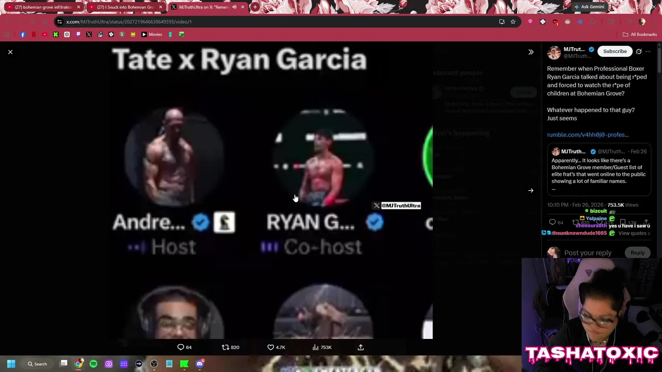Click the sidebar reply icon showing 64
Viewport: 662px width, 372px height.
tap(556, 222)
